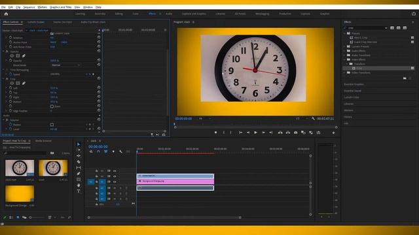Open the Essential Graphics panel
This screenshot has width=419, height=235.
[x=354, y=84]
